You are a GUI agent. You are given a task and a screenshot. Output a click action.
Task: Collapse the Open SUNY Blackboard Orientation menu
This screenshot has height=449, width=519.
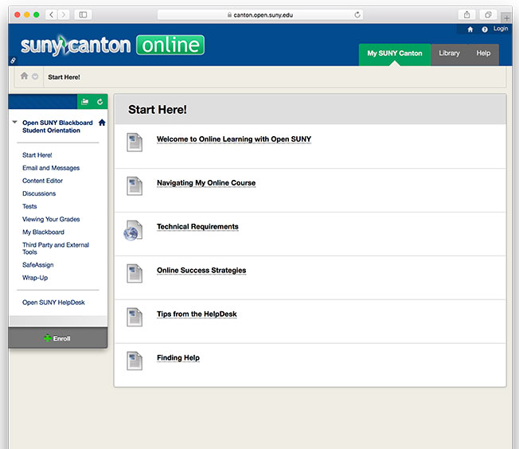(14, 123)
